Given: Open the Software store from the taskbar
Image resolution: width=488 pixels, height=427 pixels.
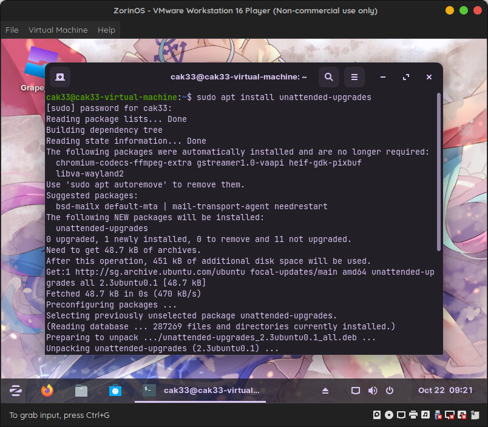Looking at the screenshot, I should pos(115,391).
